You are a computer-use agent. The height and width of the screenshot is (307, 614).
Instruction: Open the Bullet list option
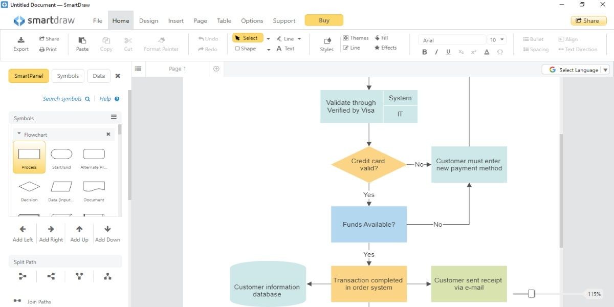pos(533,39)
